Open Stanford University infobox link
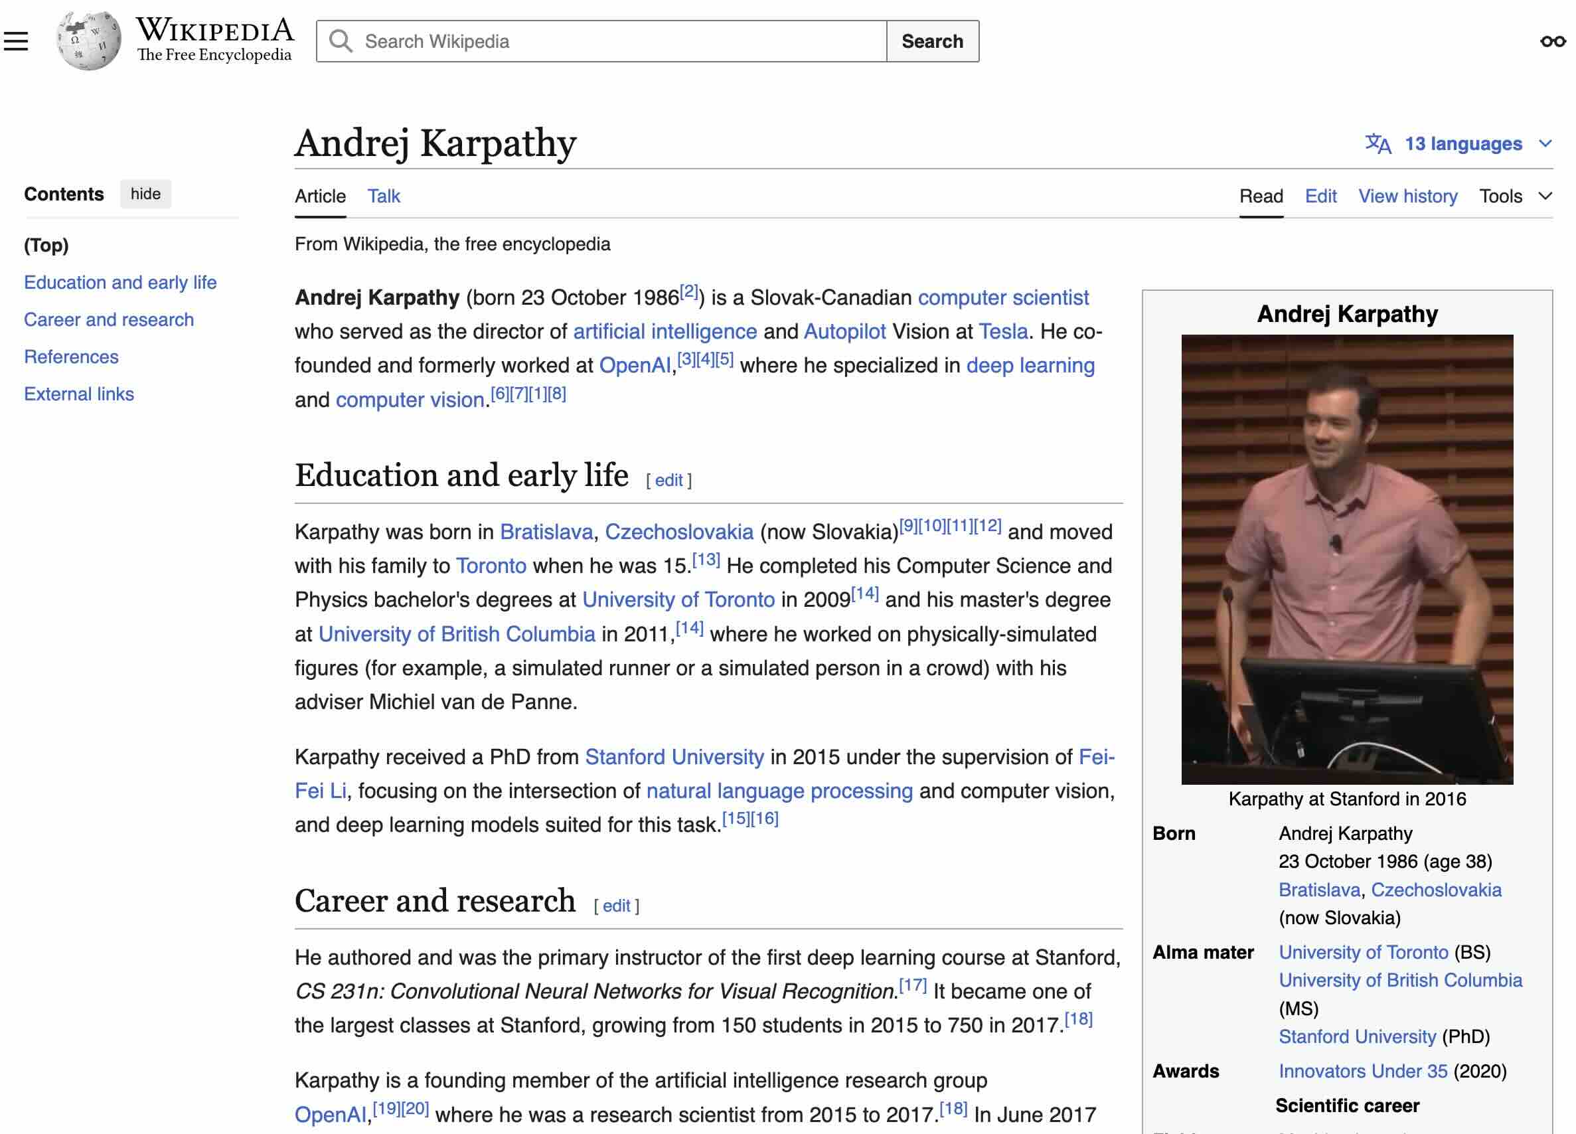 coord(1357,1038)
